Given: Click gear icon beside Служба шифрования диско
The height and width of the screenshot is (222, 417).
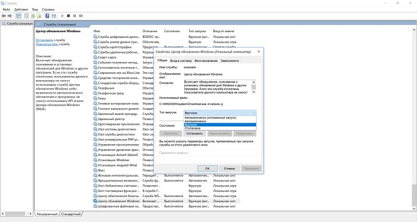Looking at the screenshot, I should pyautogui.click(x=95, y=36).
